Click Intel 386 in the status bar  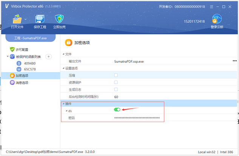227,152
